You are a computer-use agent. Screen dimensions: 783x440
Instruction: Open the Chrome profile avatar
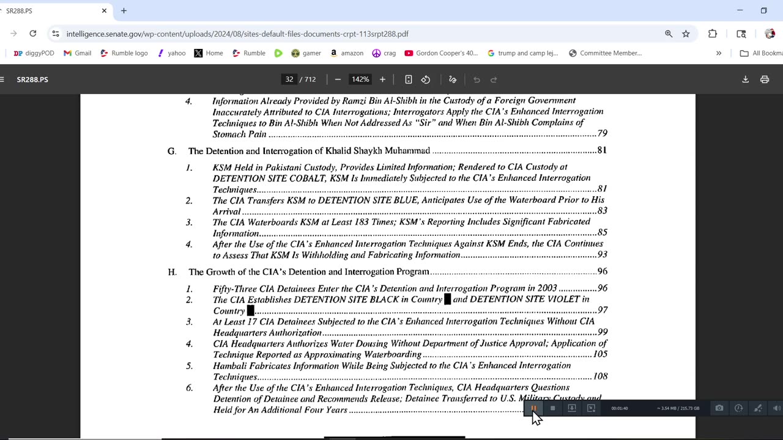[770, 34]
